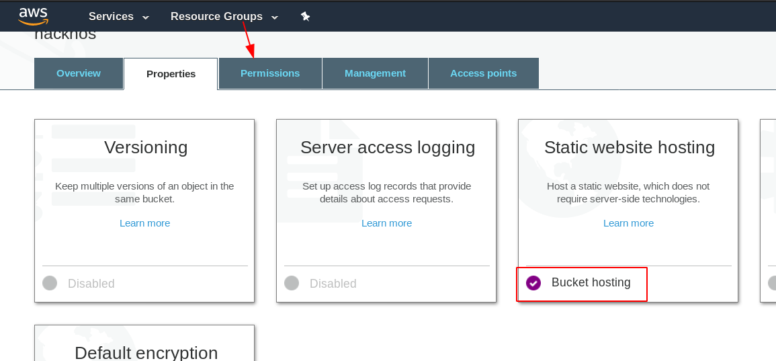The width and height of the screenshot is (776, 361).
Task: Click the Versioning Disabled status circle
Action: click(x=50, y=283)
